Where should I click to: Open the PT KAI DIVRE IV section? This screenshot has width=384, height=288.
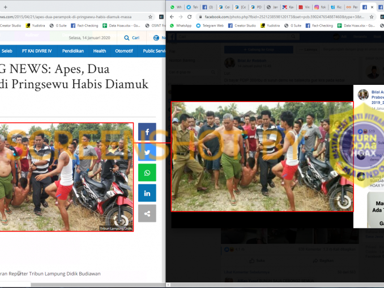37,51
